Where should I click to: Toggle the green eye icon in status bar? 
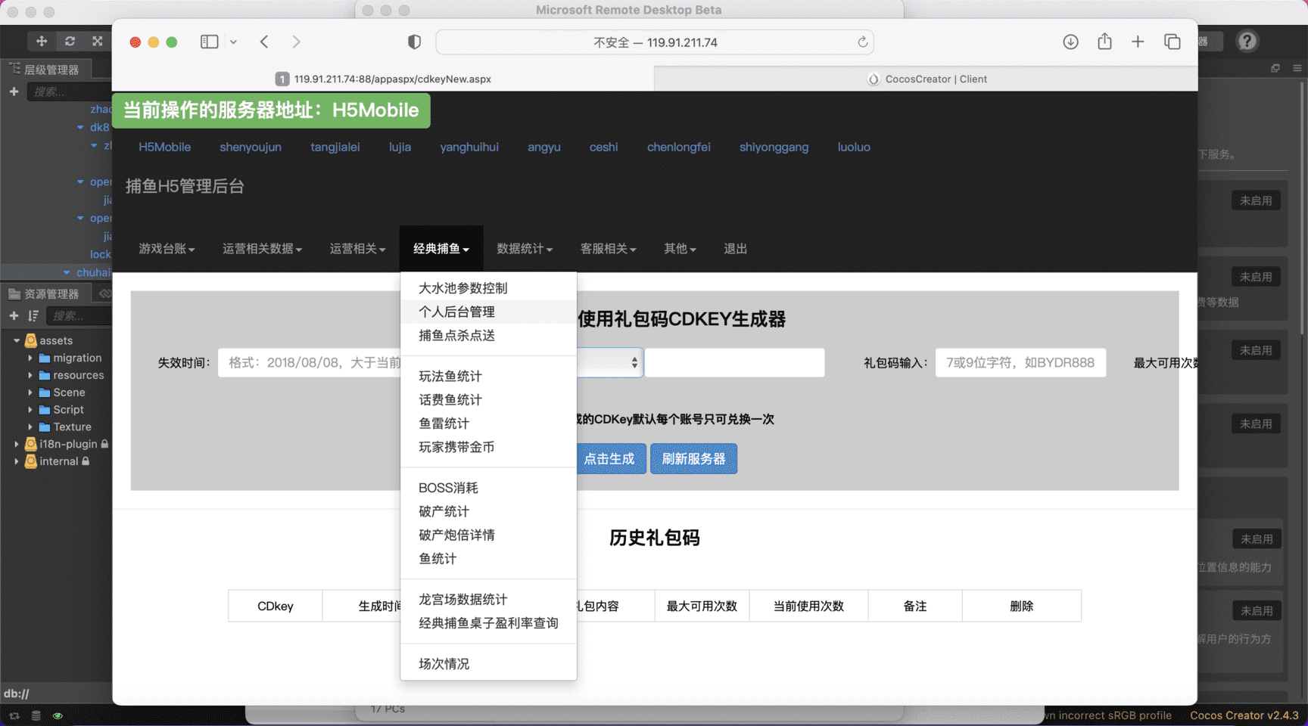57,715
